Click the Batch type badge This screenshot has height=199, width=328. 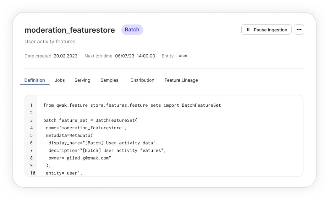click(x=132, y=30)
